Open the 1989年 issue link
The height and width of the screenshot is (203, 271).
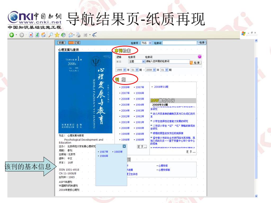140,134
